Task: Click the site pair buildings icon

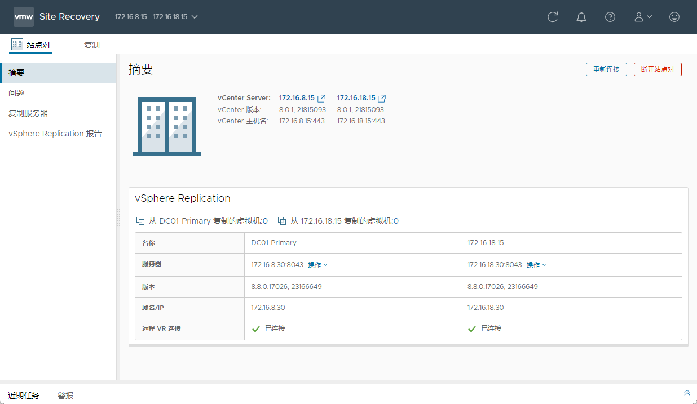Action: coord(167,126)
